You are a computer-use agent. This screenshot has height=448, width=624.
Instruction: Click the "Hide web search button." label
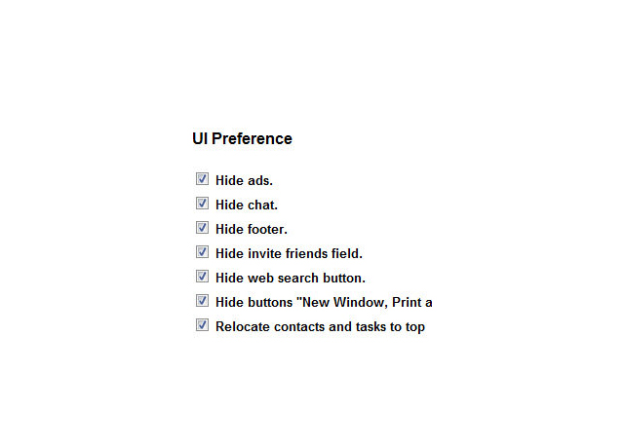pos(291,279)
